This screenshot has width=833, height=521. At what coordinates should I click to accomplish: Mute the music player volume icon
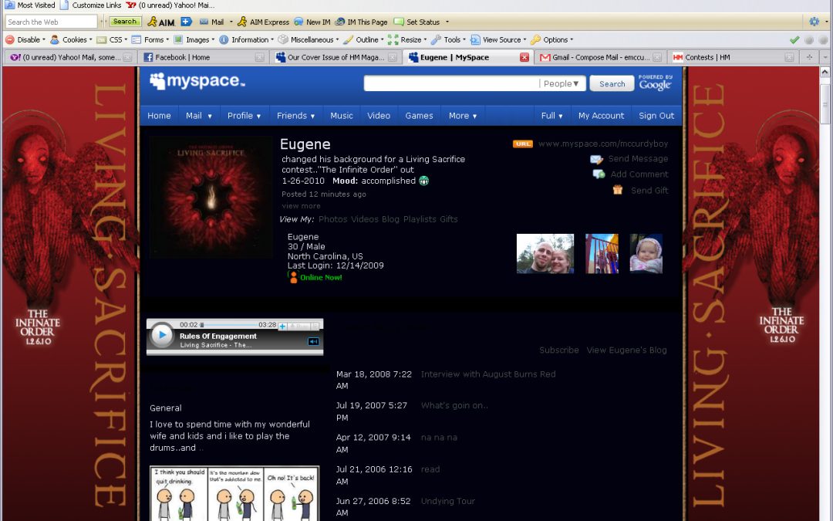[x=314, y=341]
